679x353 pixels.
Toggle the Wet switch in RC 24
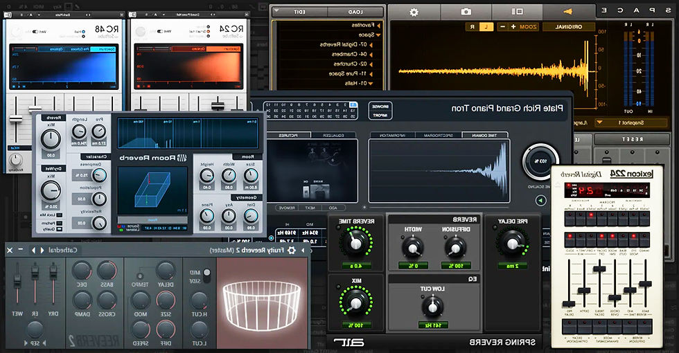click(159, 31)
